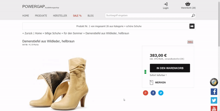This screenshot has width=220, height=111.
Task: Open the sidebar YouTube icon
Action: click(214, 108)
